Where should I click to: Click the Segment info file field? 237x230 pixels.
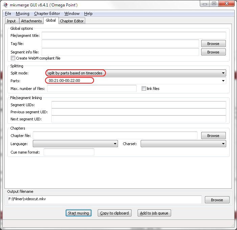point(120,52)
